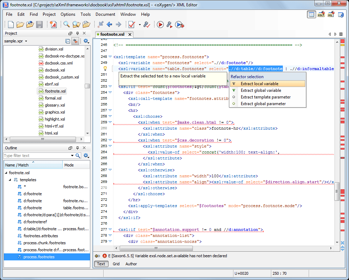Screen dimensions: 349x280
Task: Collapse the fold marker on line 248
Action: [110, 57]
